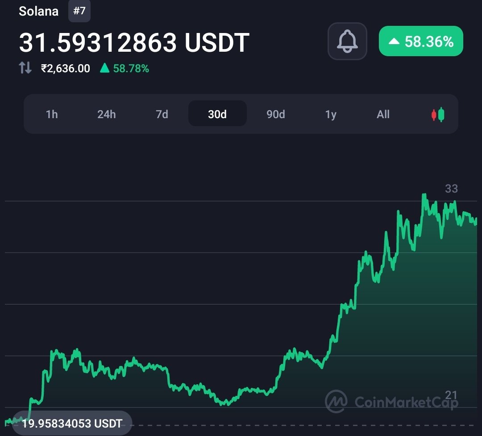Select the 1h timeframe tab

[x=52, y=114]
